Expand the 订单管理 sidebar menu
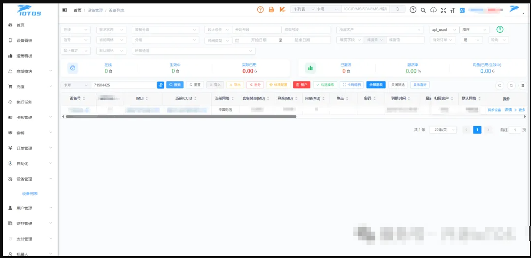 coord(30,148)
